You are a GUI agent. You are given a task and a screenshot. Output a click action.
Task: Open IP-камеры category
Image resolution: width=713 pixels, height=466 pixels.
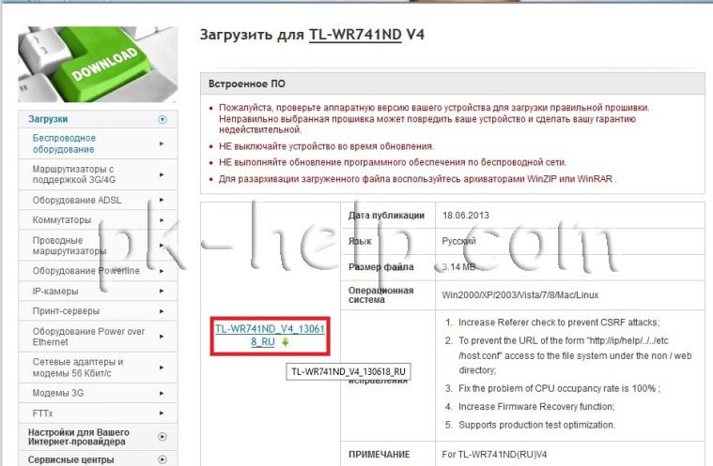point(55,292)
